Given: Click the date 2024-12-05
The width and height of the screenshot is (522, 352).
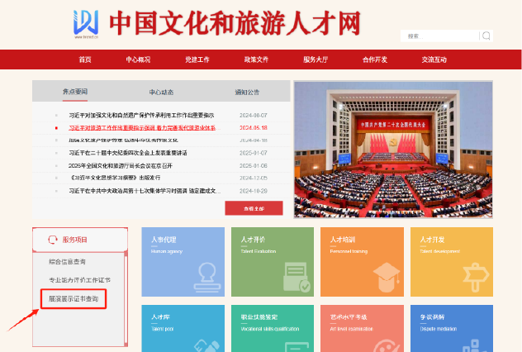Looking at the screenshot, I should 254,178.
